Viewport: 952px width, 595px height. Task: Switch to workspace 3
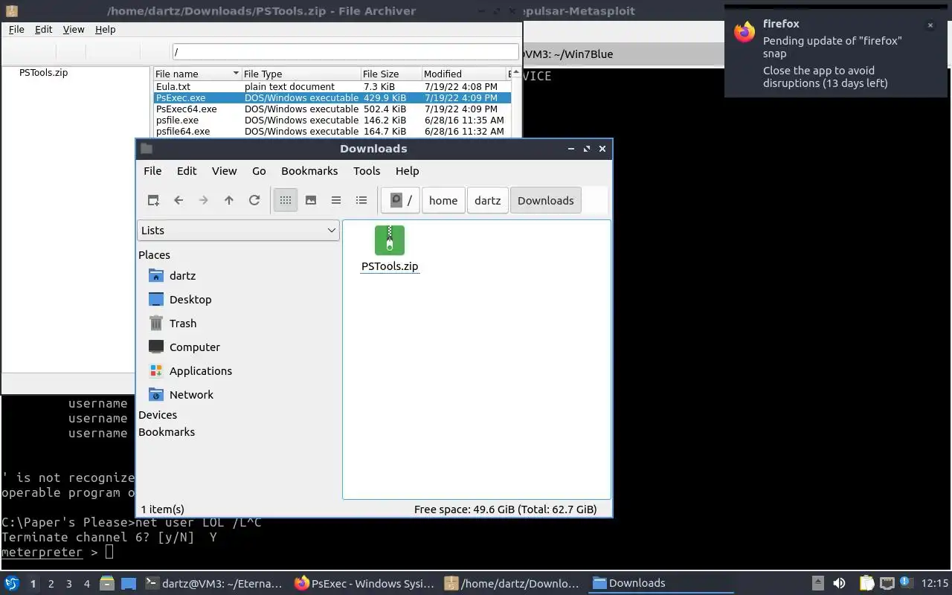point(68,584)
